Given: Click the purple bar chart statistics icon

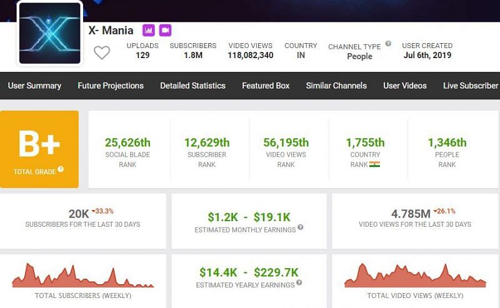Looking at the screenshot, I should point(149,30).
